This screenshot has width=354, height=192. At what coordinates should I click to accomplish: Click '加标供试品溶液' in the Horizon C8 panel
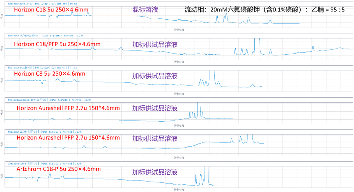pyautogui.click(x=155, y=76)
